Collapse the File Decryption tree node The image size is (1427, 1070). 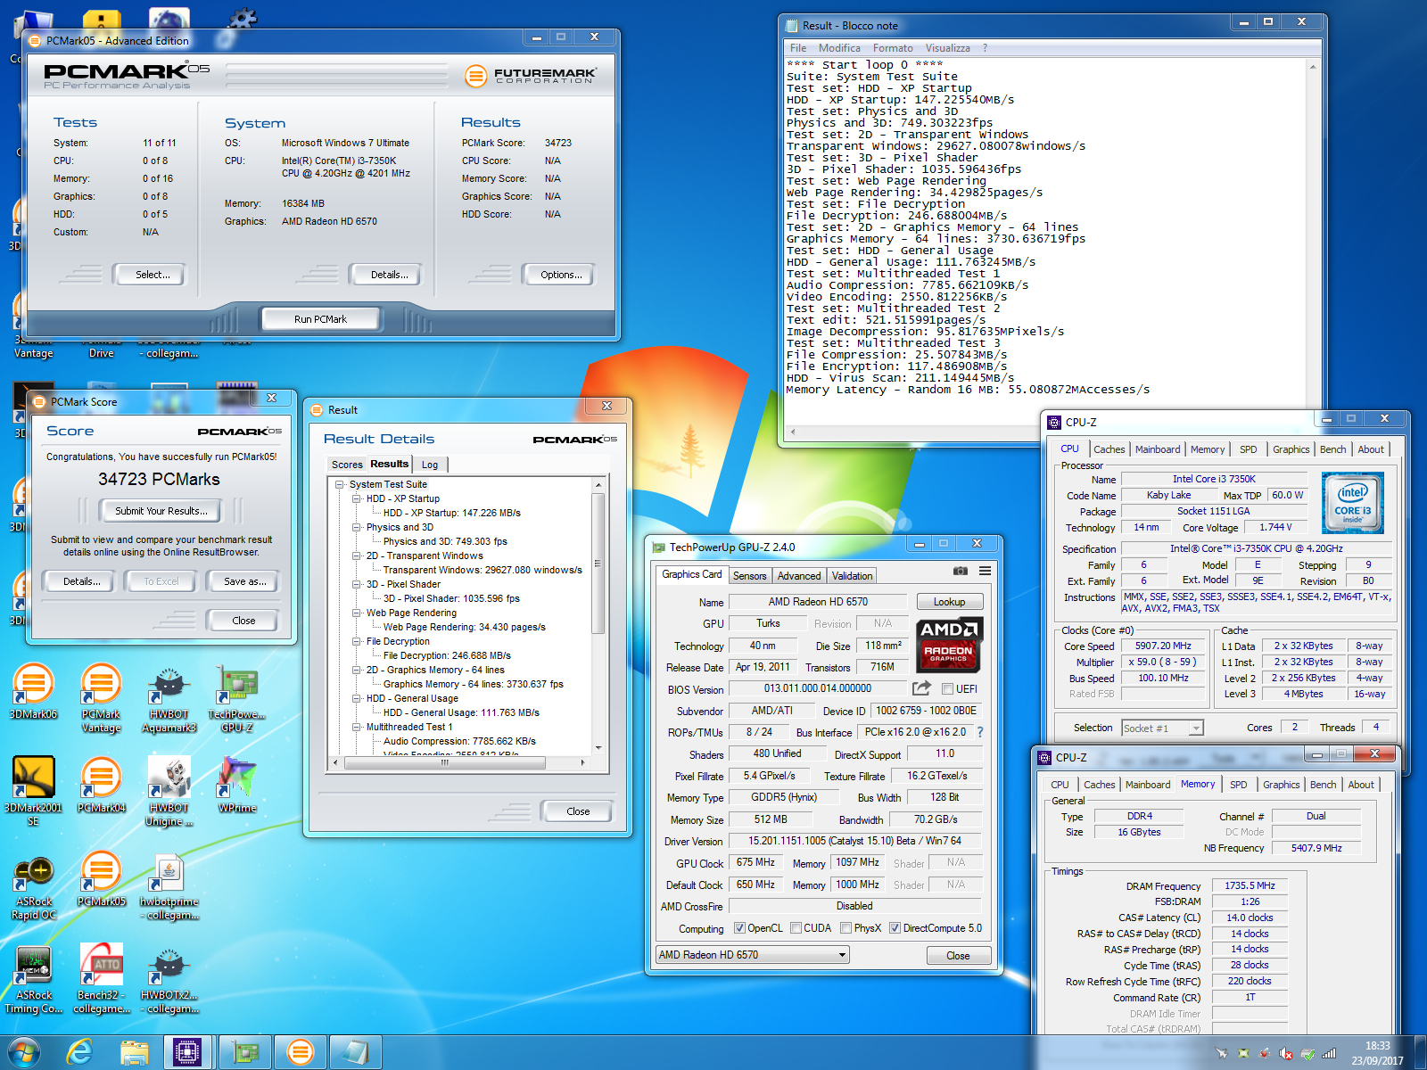point(356,642)
